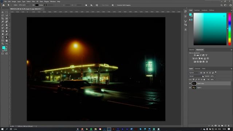Switch to the Channels tab

click(x=197, y=69)
